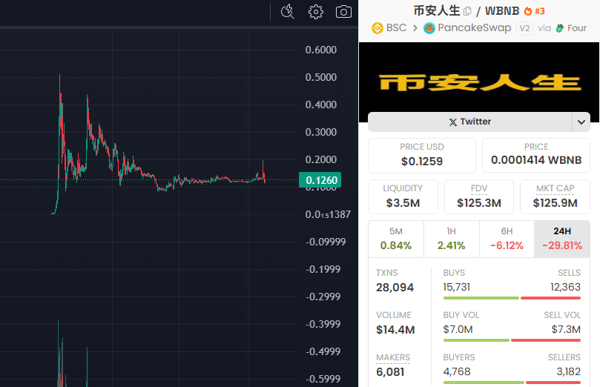600x387 pixels.
Task: Click the BUYS count 15,731
Action: [457, 287]
